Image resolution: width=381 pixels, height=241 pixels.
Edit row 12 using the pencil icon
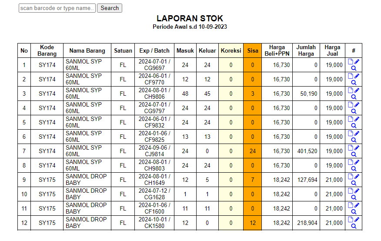pos(357,220)
